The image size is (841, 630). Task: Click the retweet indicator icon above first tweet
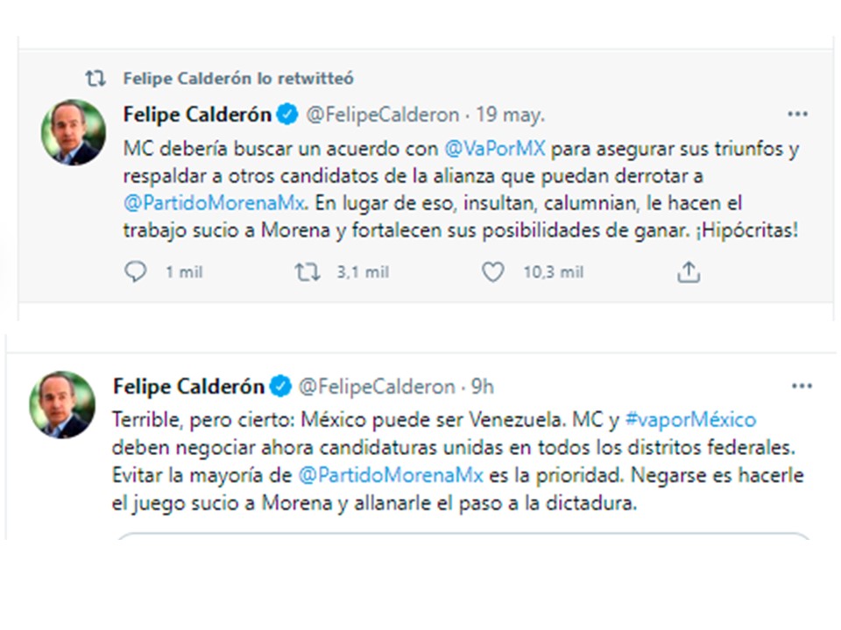[95, 79]
